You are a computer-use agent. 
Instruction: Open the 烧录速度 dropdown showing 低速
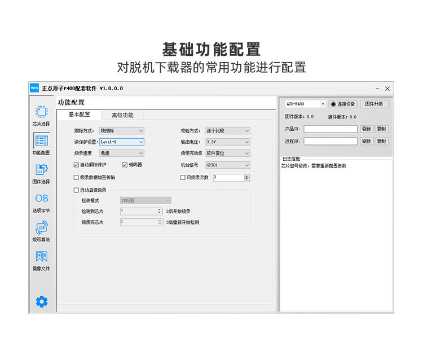(122, 153)
